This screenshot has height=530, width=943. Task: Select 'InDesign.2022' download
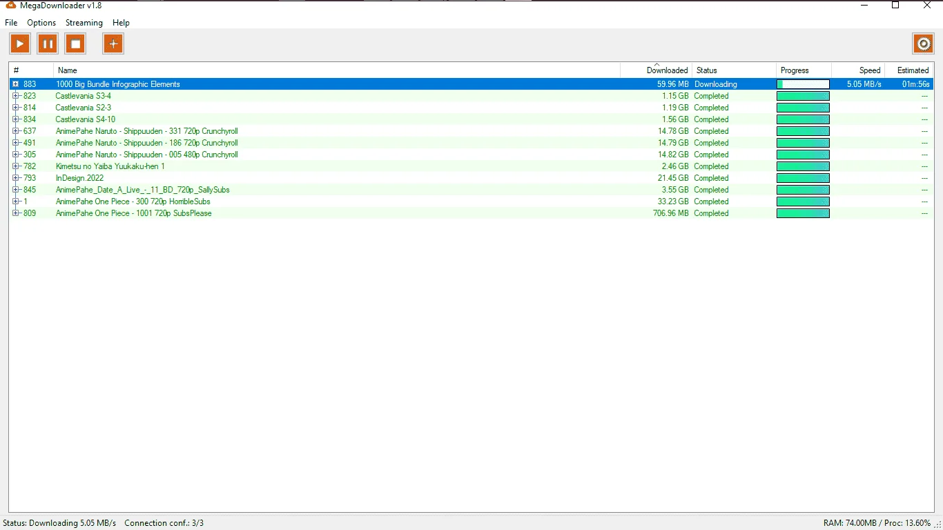(80, 178)
